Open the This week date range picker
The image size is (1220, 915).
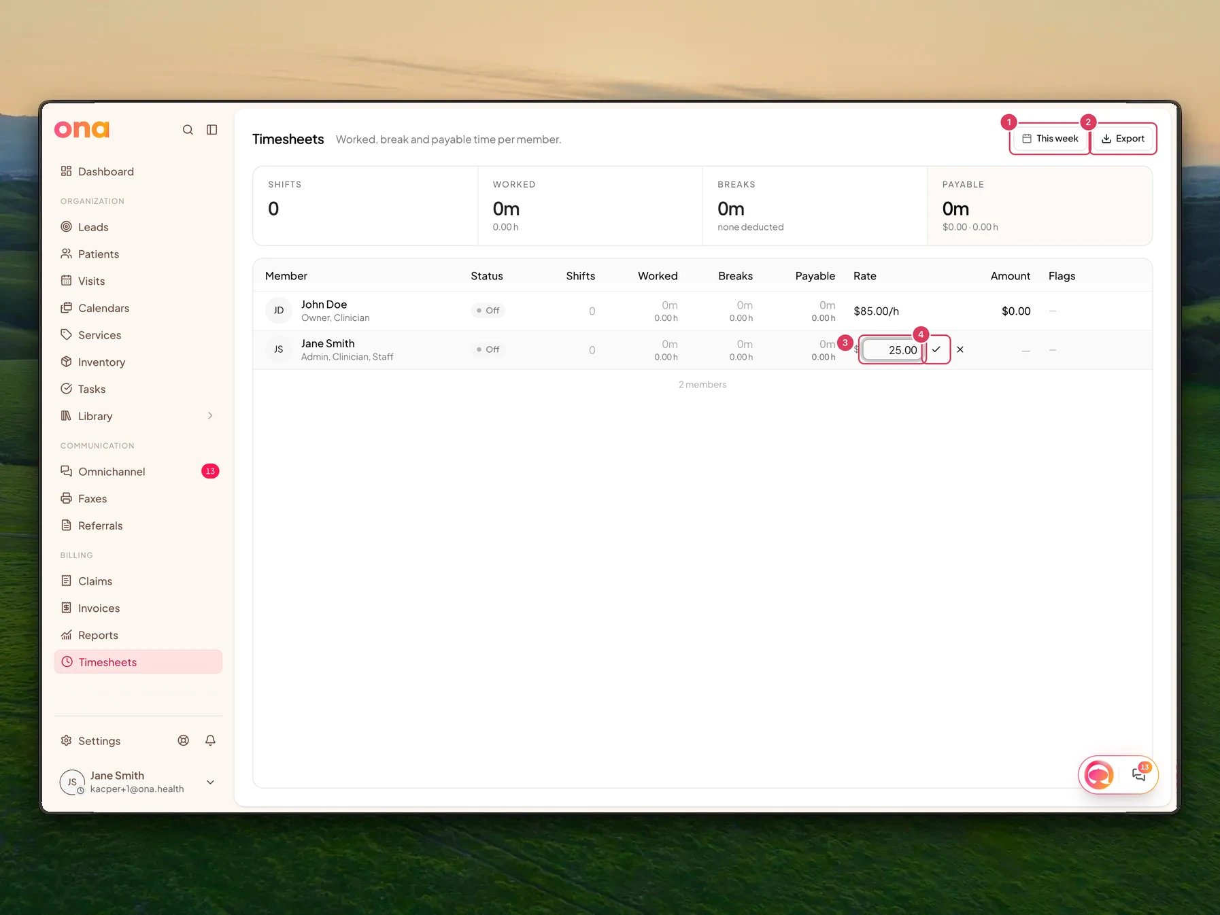tap(1050, 139)
